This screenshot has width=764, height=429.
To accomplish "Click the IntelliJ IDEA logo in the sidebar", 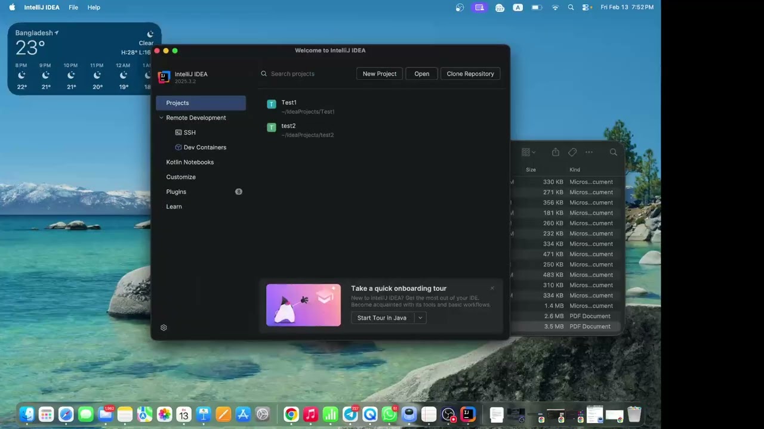I will tap(164, 77).
